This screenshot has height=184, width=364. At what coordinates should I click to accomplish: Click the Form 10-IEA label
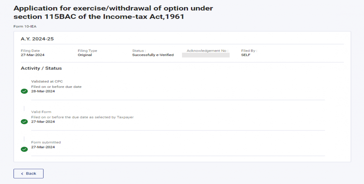click(x=25, y=27)
